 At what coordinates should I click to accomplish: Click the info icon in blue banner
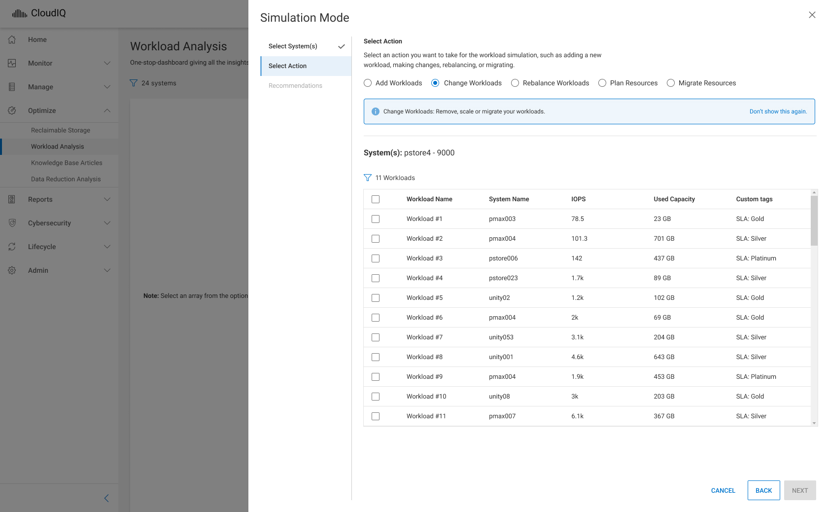(376, 111)
